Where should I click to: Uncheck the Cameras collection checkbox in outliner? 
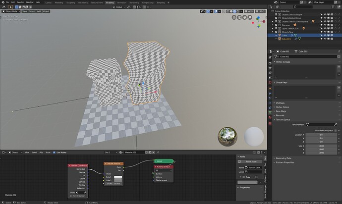pos(276,25)
